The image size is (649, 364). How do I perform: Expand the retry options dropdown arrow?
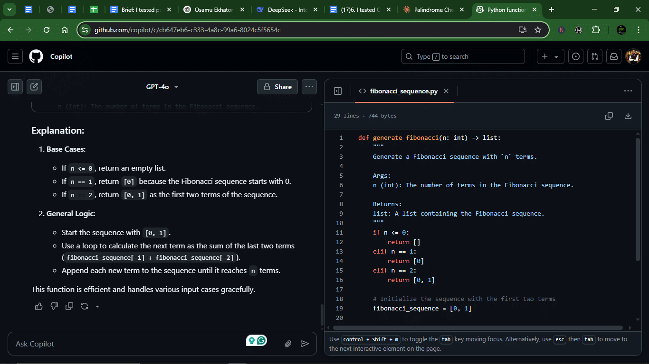point(97,306)
